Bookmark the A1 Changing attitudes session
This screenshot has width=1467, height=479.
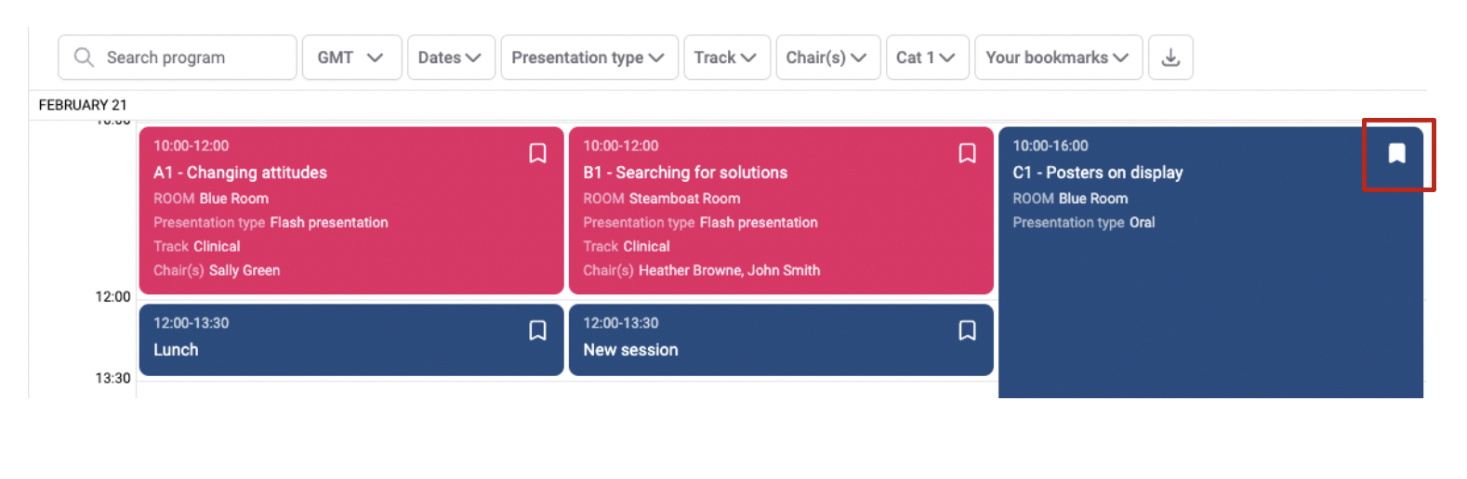pos(537,153)
